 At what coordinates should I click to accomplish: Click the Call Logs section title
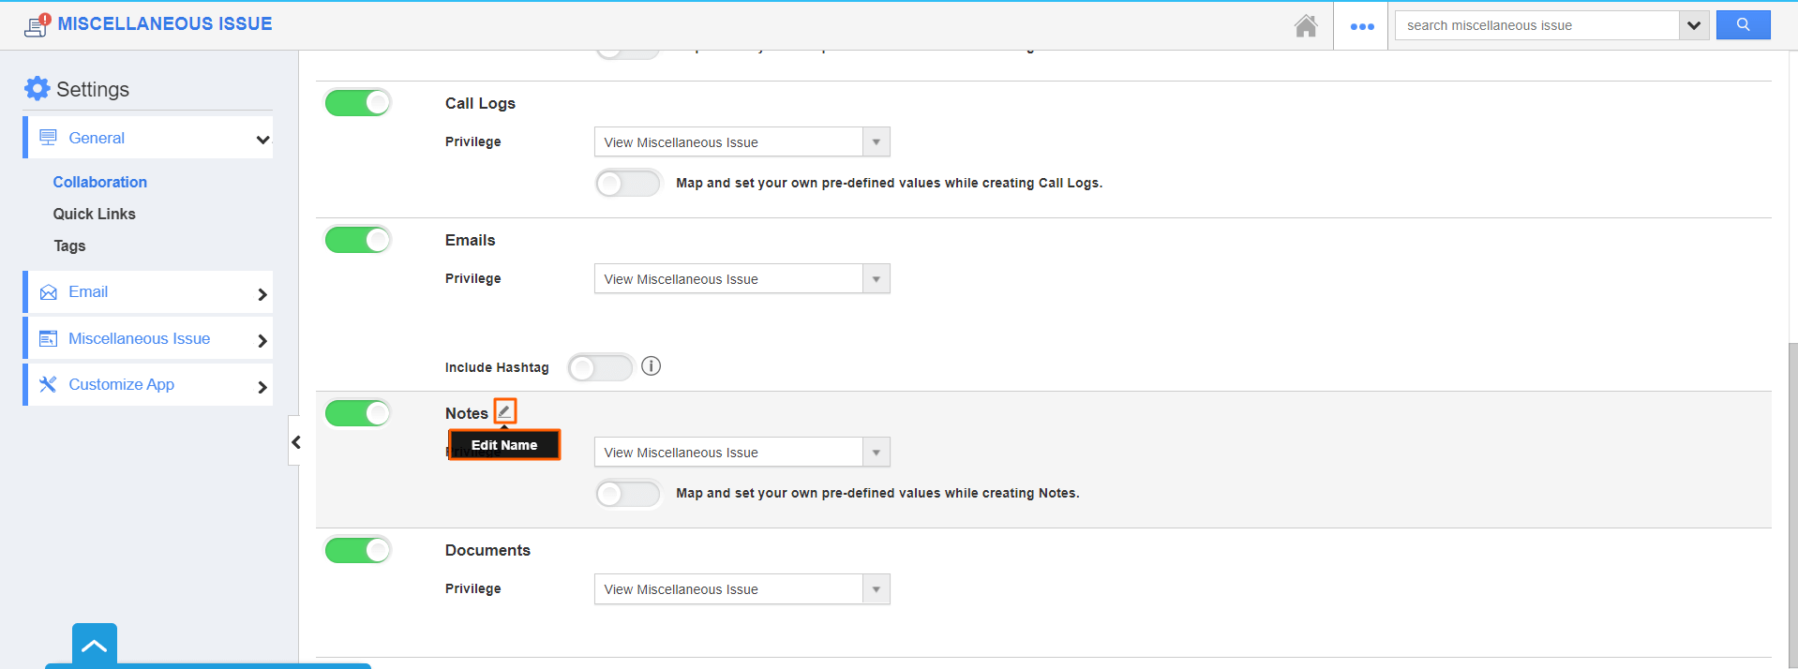click(x=480, y=103)
